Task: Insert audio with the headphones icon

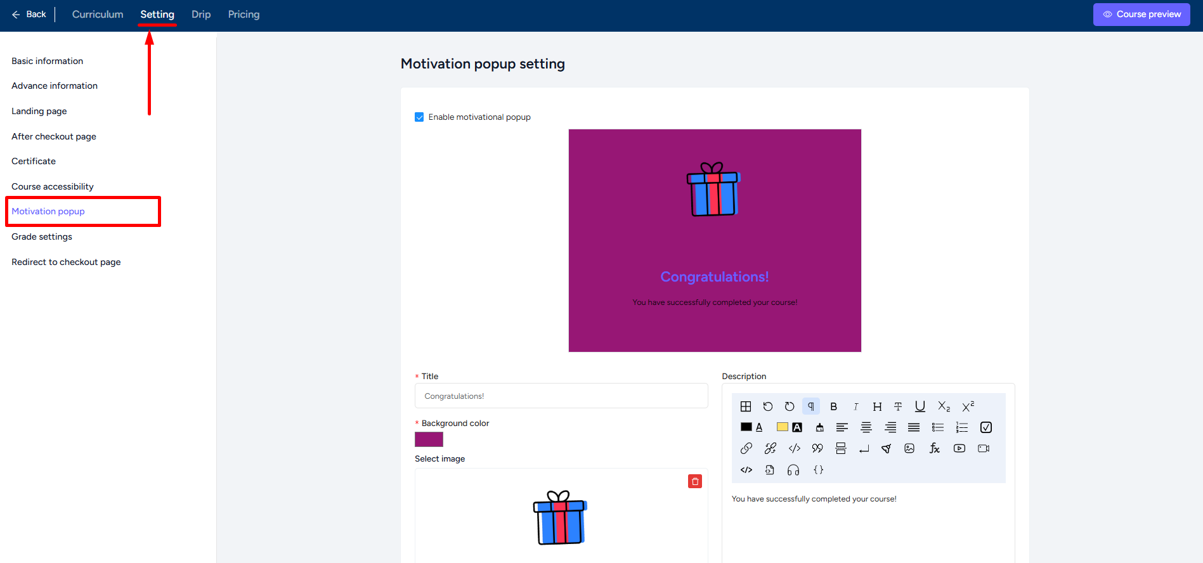Action: [793, 470]
